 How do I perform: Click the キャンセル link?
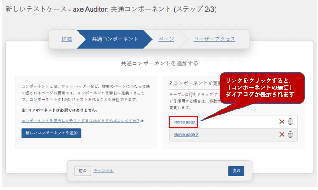(x=103, y=171)
